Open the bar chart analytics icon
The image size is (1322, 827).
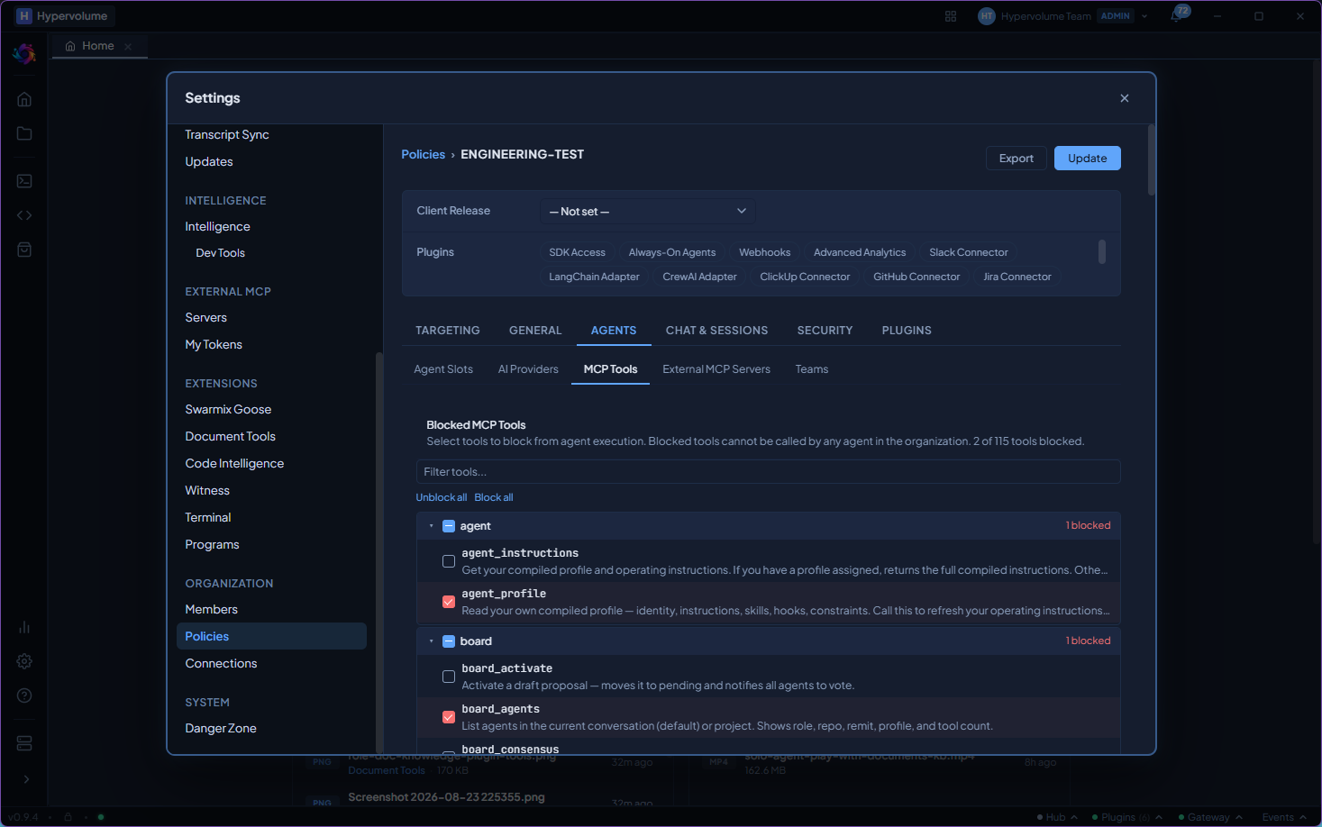pos(24,627)
